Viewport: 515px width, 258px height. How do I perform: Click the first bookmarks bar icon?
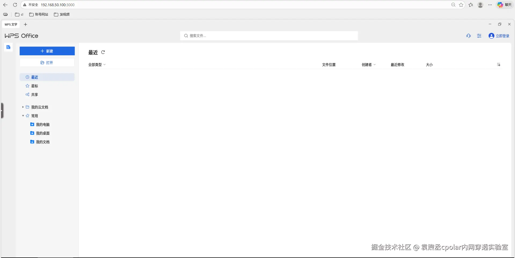pos(5,14)
